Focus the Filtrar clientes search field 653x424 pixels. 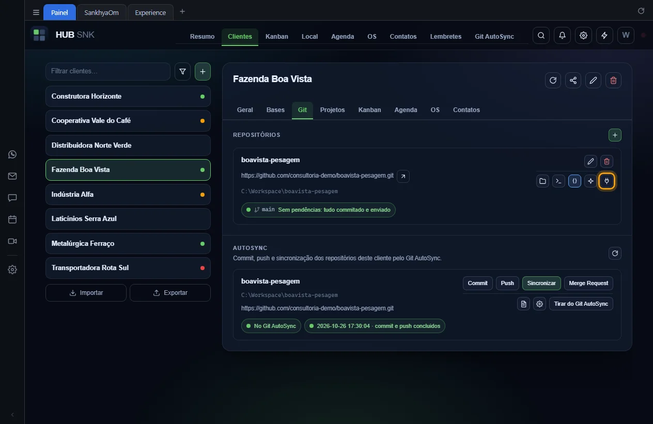[x=108, y=72]
